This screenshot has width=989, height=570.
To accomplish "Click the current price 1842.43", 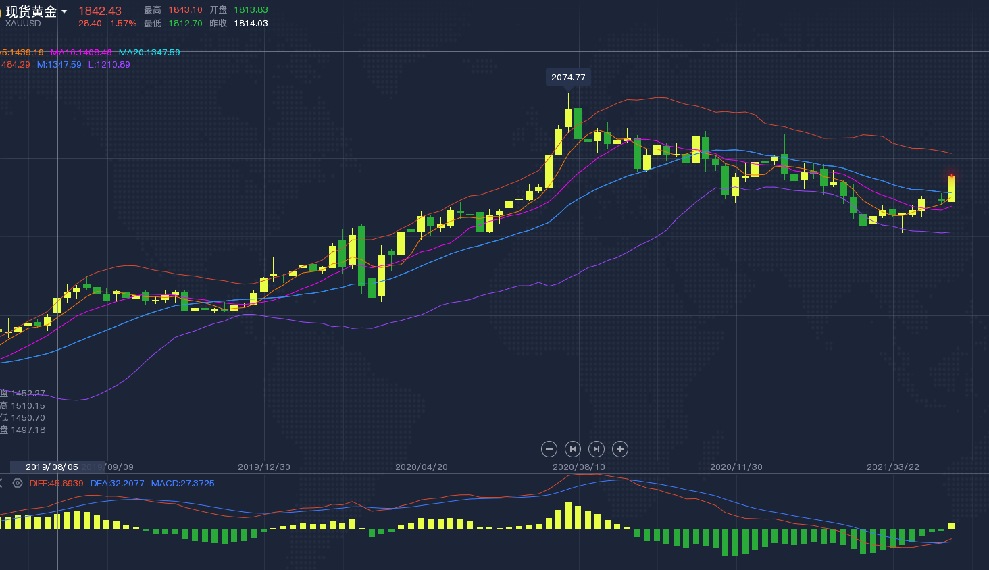I will [x=100, y=11].
